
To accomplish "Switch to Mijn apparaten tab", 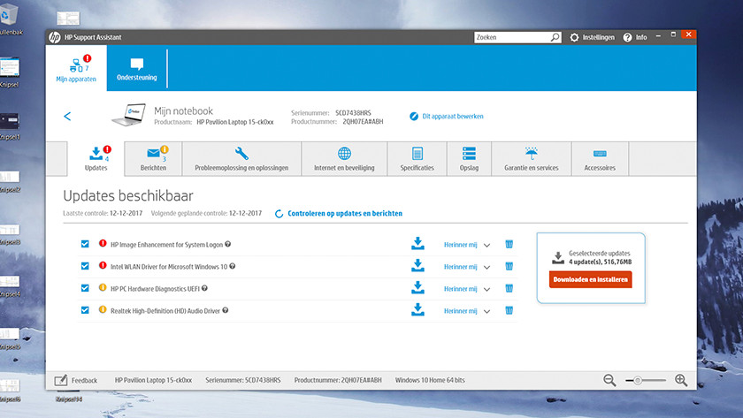I will (x=76, y=68).
